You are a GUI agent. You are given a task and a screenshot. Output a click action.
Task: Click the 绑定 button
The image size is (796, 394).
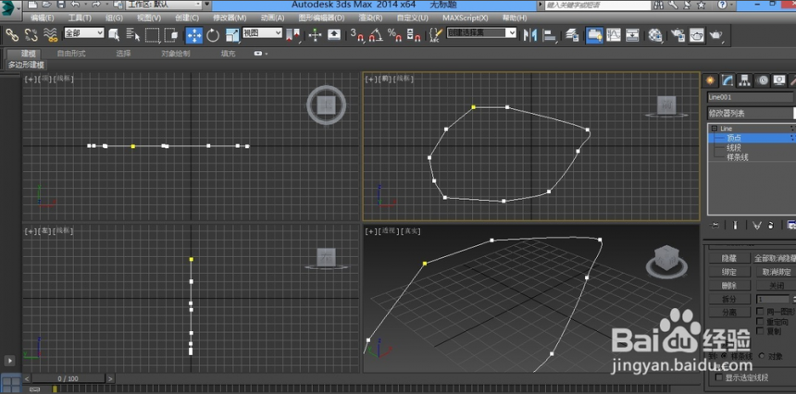pyautogui.click(x=729, y=272)
